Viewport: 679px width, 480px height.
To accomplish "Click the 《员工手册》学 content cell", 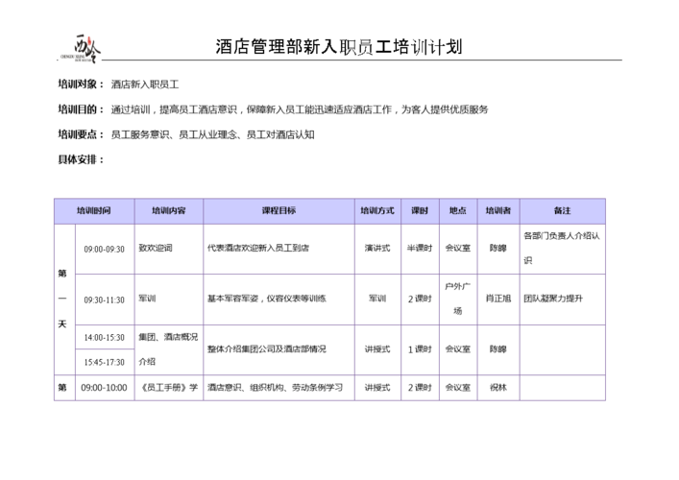I will [168, 388].
